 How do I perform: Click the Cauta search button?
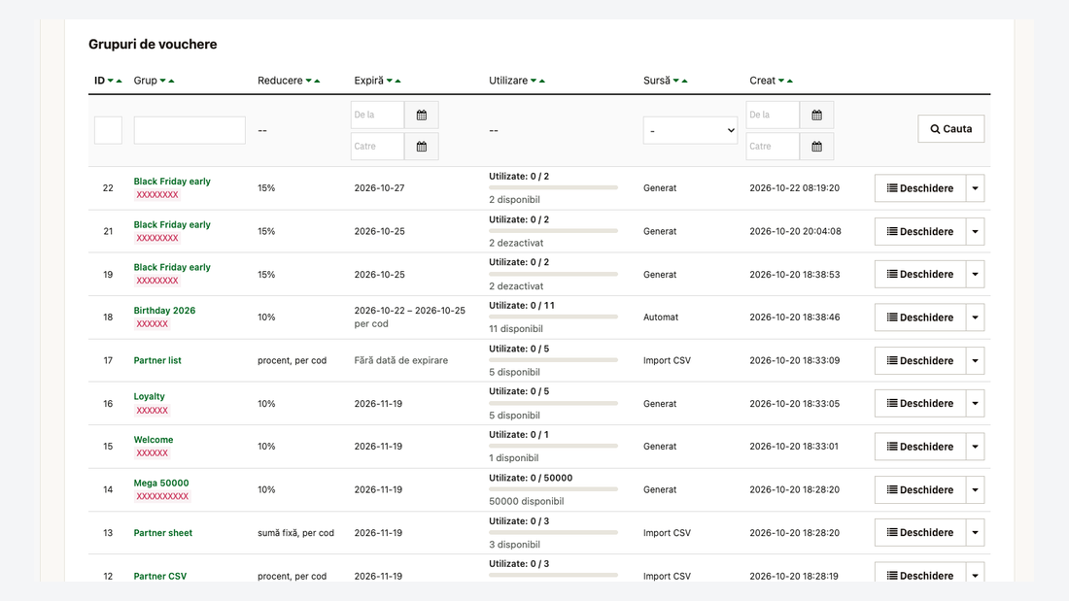tap(951, 129)
